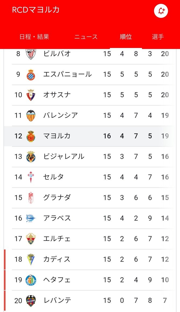Tap the notification bell plus icon
Screen dimensions: 180x312
tap(161, 11)
